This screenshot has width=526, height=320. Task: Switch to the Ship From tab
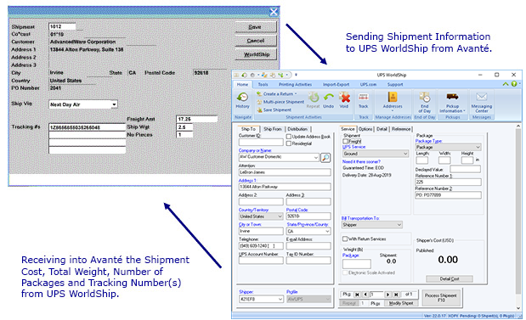coord(273,129)
